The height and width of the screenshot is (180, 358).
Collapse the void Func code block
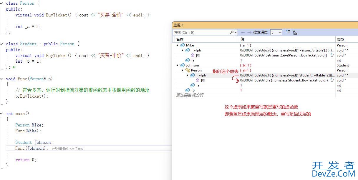[2, 79]
